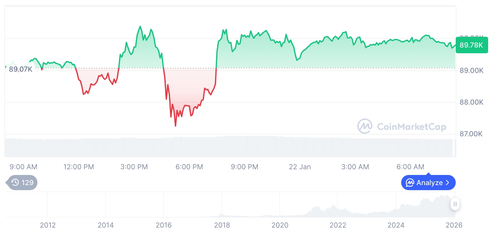Screen dimensions: 497x232
Task: Select 2022 in the range navigator
Action: 338,225
